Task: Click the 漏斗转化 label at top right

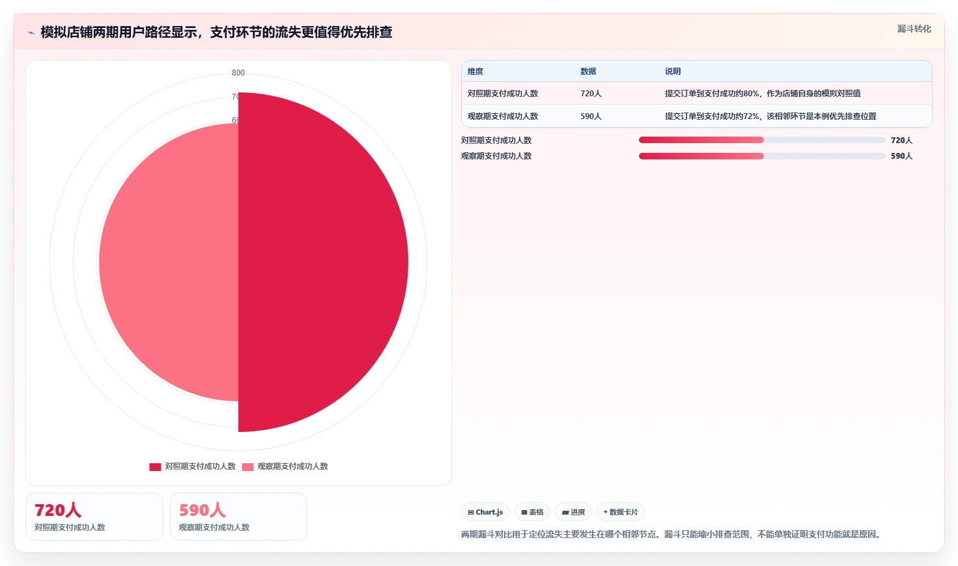Action: point(914,29)
